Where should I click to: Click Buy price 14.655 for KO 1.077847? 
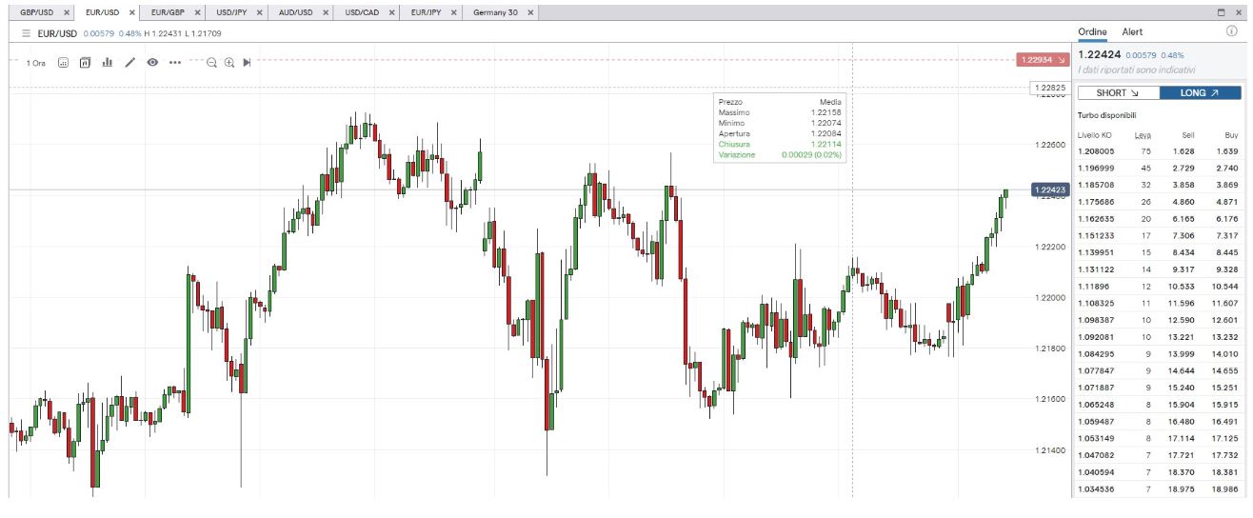tap(1225, 371)
